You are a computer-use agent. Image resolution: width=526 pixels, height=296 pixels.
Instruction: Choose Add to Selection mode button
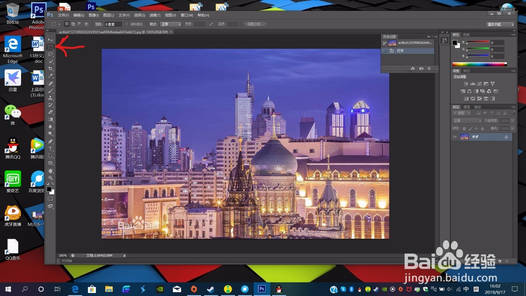(x=73, y=24)
